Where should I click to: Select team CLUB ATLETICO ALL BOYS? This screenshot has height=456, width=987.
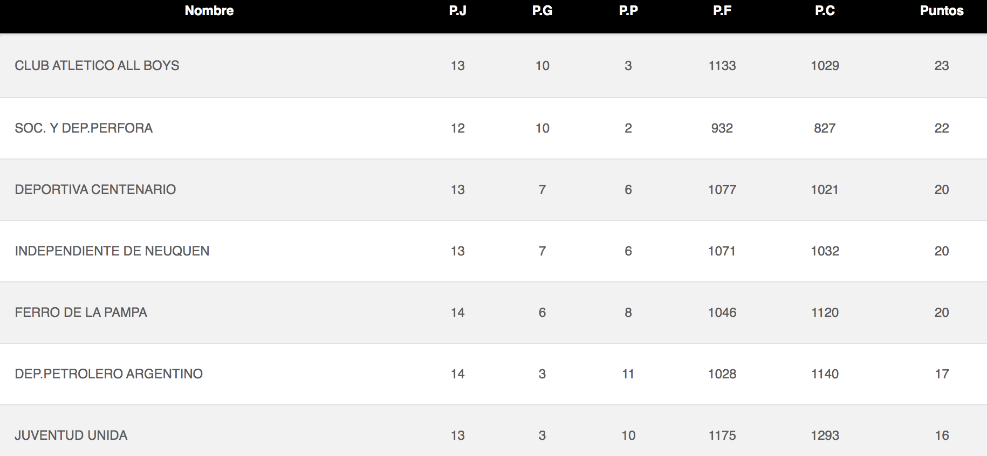point(97,66)
